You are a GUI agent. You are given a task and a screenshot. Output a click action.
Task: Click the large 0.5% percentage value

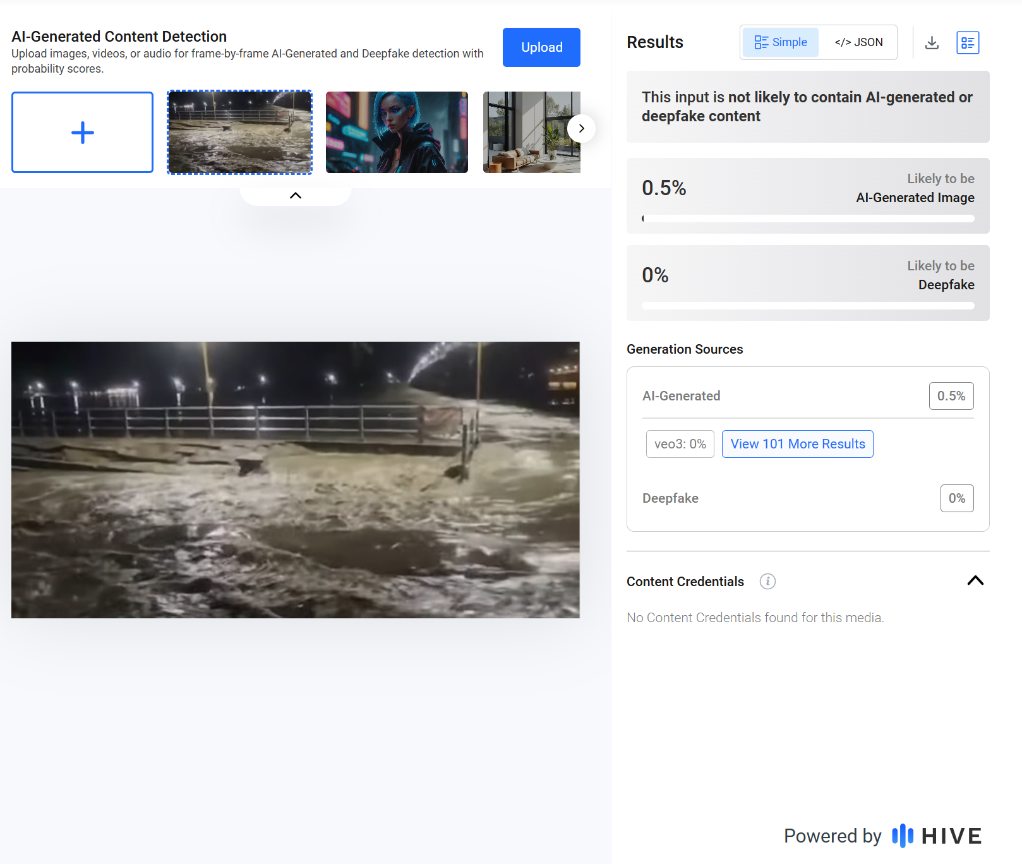pyautogui.click(x=664, y=188)
